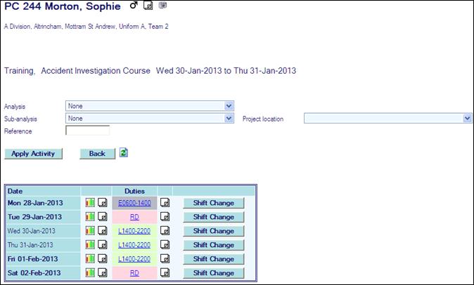Click the male gender icon beside officer name
474x285 pixels.
pyautogui.click(x=134, y=6)
